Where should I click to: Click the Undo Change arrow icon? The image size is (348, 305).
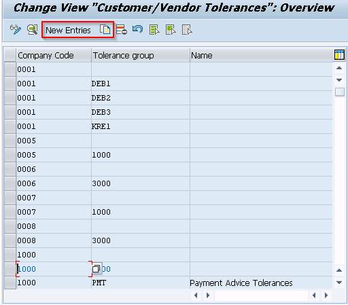coord(137,29)
